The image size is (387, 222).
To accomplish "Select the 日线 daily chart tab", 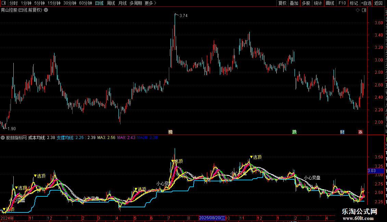I will pyautogui.click(x=99, y=3).
